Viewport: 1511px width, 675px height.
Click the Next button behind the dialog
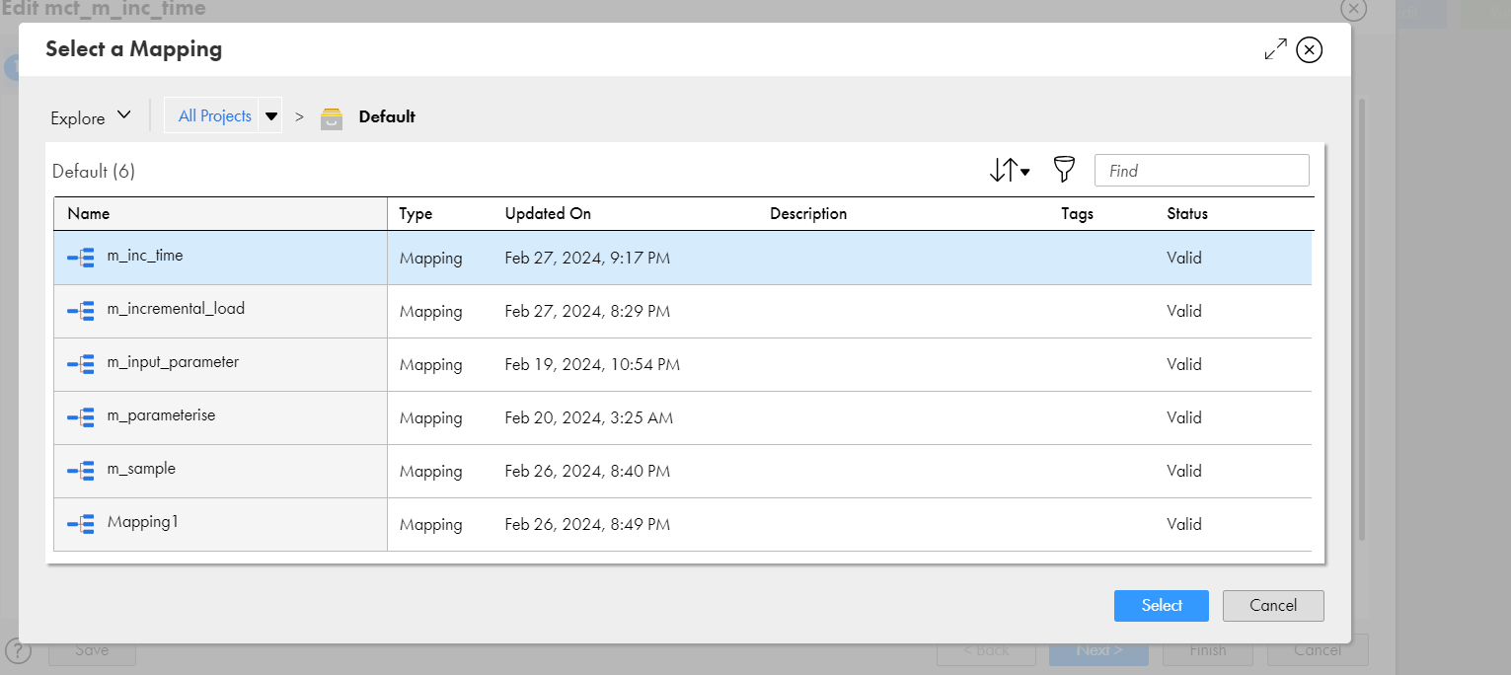(x=1098, y=650)
